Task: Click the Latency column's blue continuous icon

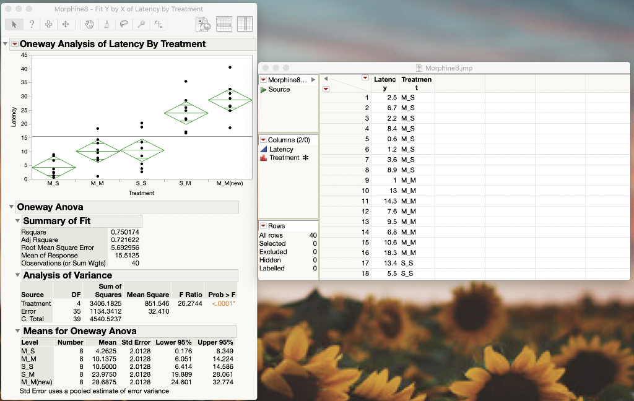Action: tap(264, 149)
